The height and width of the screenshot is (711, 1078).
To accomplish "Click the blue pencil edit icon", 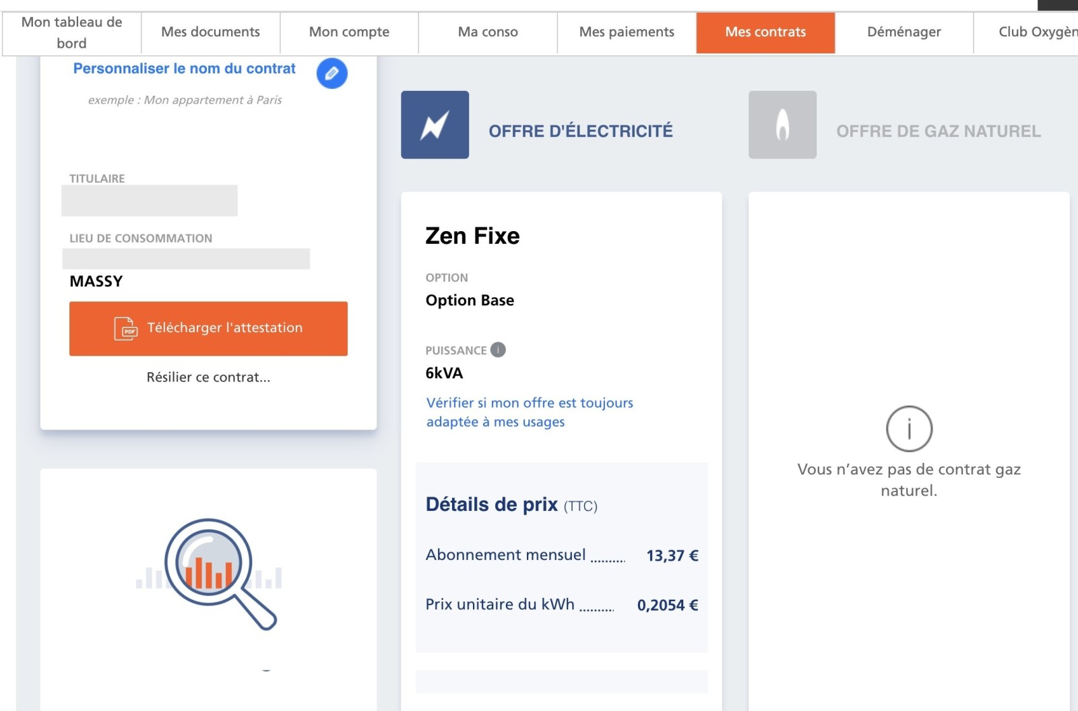I will [331, 73].
